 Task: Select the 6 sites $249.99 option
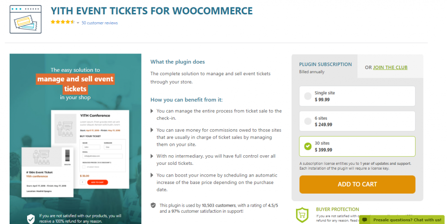[x=357, y=121]
